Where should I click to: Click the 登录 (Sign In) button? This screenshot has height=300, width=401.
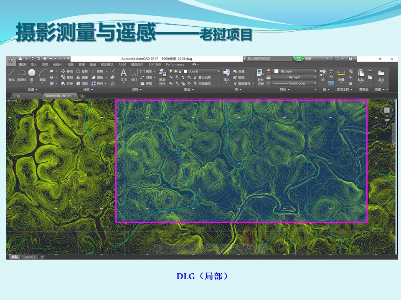pos(308,59)
